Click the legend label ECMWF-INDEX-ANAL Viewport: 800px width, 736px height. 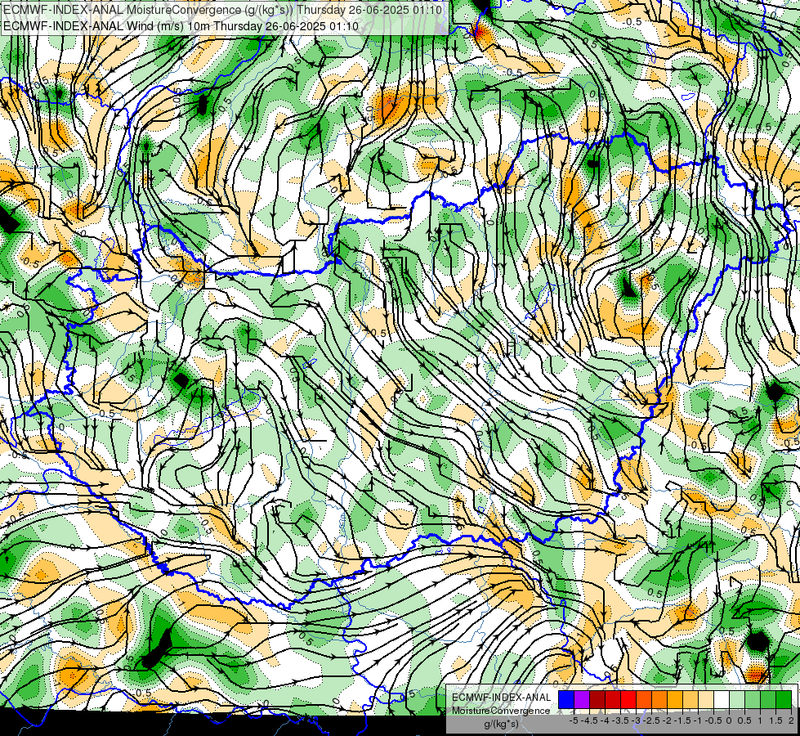coord(501,698)
